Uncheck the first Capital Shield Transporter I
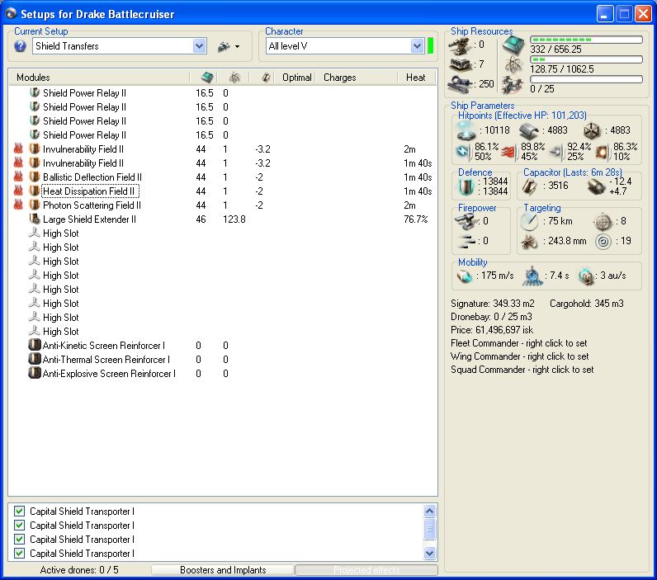The width and height of the screenshot is (657, 580). click(19, 511)
